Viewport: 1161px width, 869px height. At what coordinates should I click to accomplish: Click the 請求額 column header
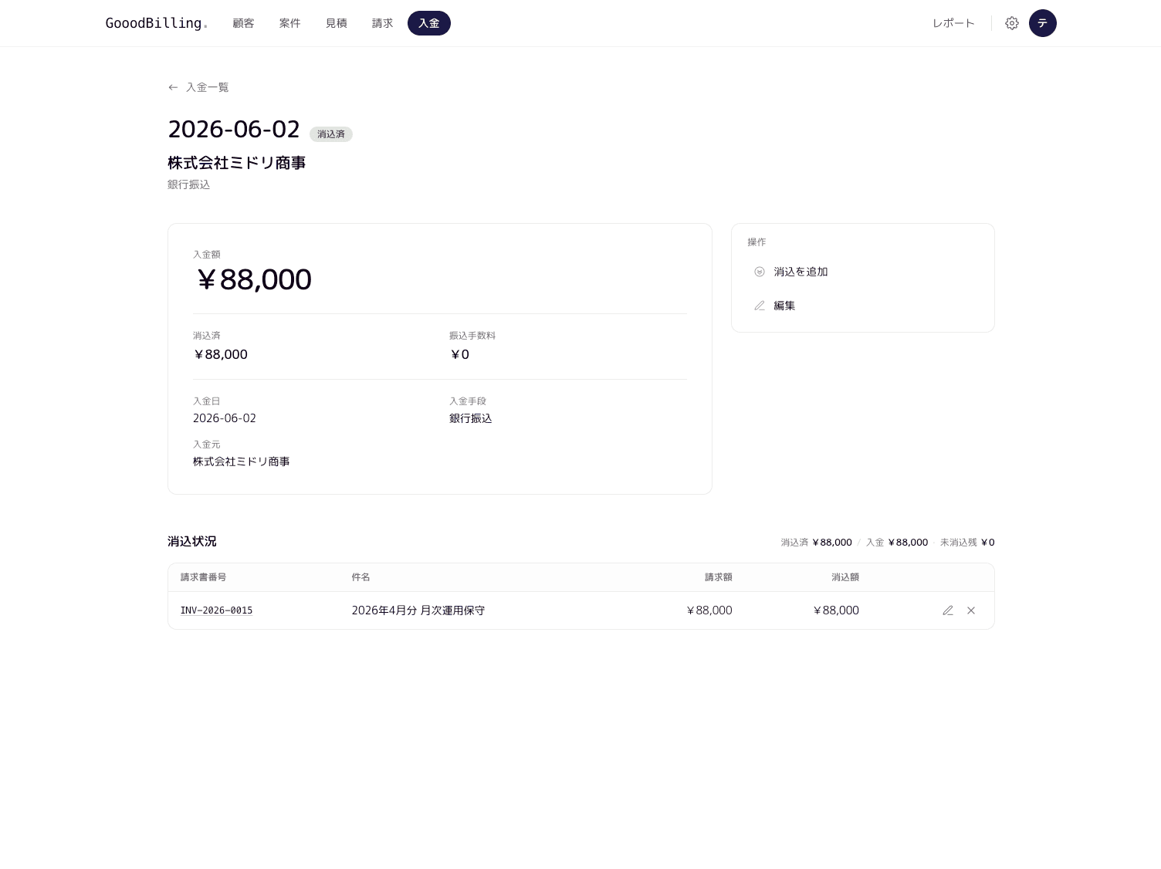(x=719, y=577)
